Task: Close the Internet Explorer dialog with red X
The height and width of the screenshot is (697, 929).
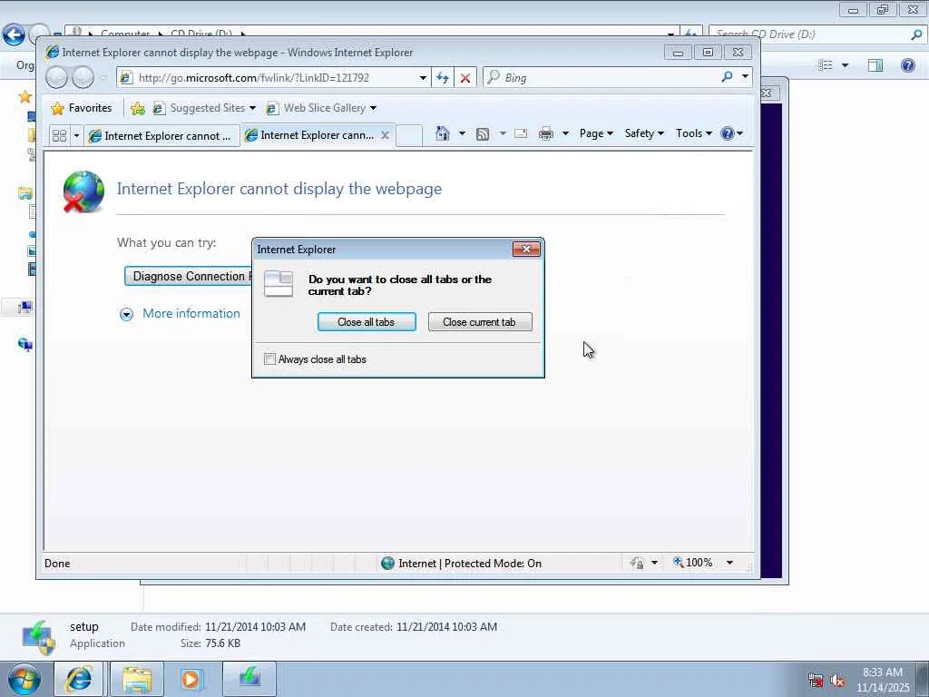Action: [x=525, y=249]
